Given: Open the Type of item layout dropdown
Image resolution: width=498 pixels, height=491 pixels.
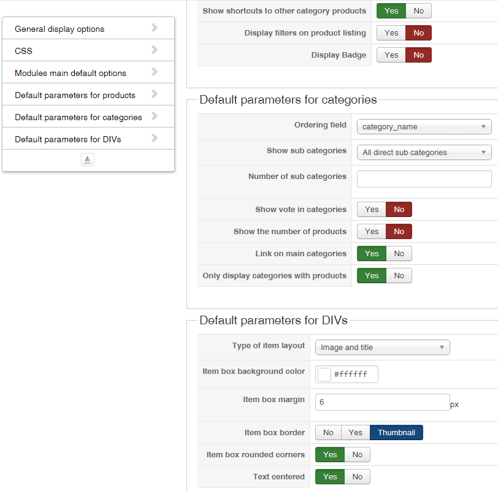Looking at the screenshot, I should point(382,348).
